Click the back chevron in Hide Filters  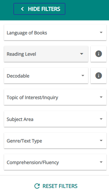22,9
